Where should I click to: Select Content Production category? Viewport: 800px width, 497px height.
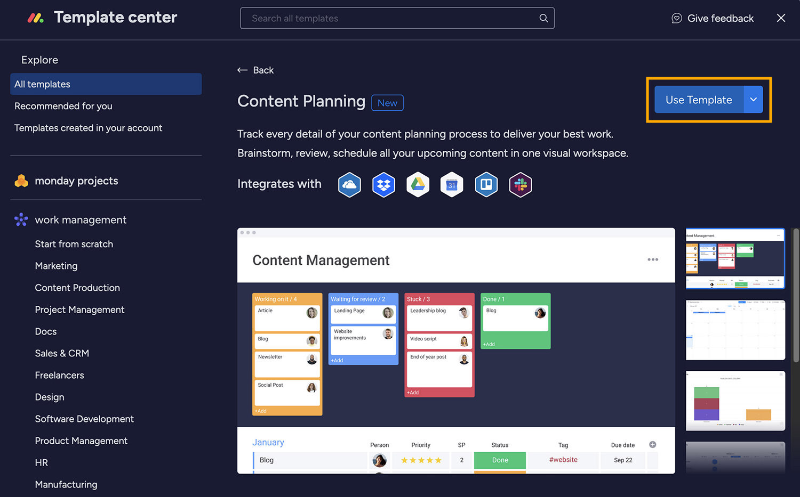pos(77,288)
